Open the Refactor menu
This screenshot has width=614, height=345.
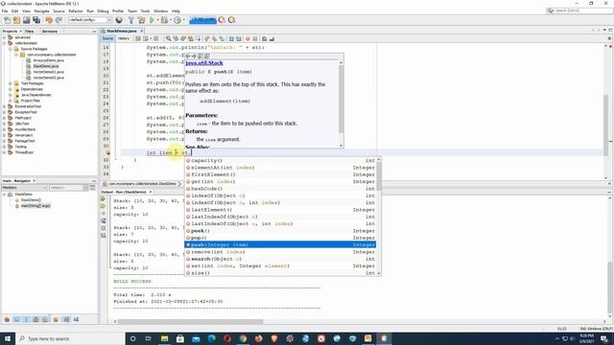76,11
